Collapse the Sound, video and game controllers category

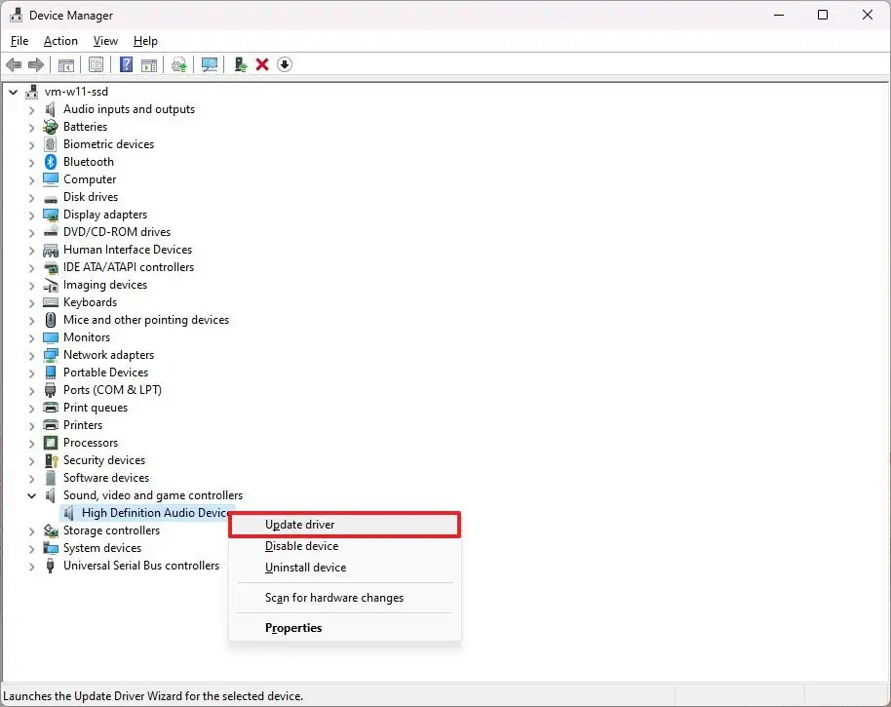click(x=31, y=494)
